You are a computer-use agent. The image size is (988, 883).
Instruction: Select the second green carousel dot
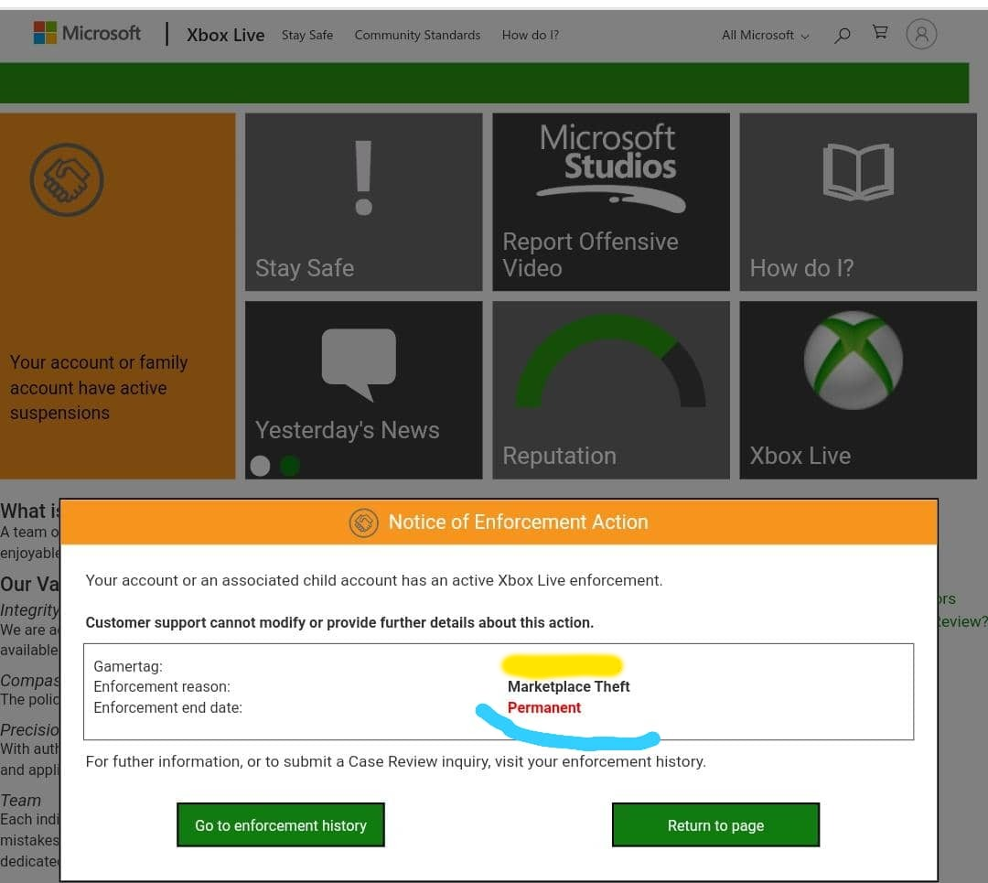(290, 466)
